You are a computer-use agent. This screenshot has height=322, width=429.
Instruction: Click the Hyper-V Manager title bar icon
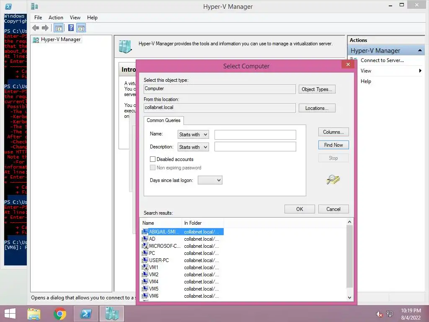[x=34, y=7]
